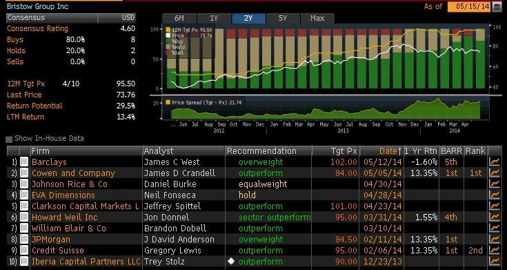Sort table by Date column header

381,151
